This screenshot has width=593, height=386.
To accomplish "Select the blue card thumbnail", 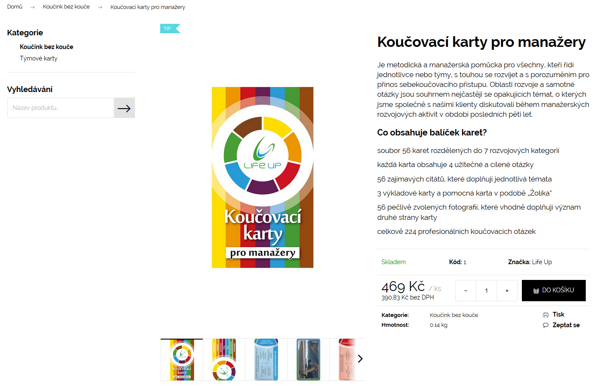I will tap(266, 360).
